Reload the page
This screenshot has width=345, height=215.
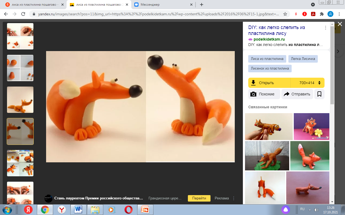[23, 14]
